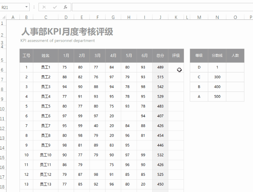
Task: Click grade C cell
Action: pos(199,77)
